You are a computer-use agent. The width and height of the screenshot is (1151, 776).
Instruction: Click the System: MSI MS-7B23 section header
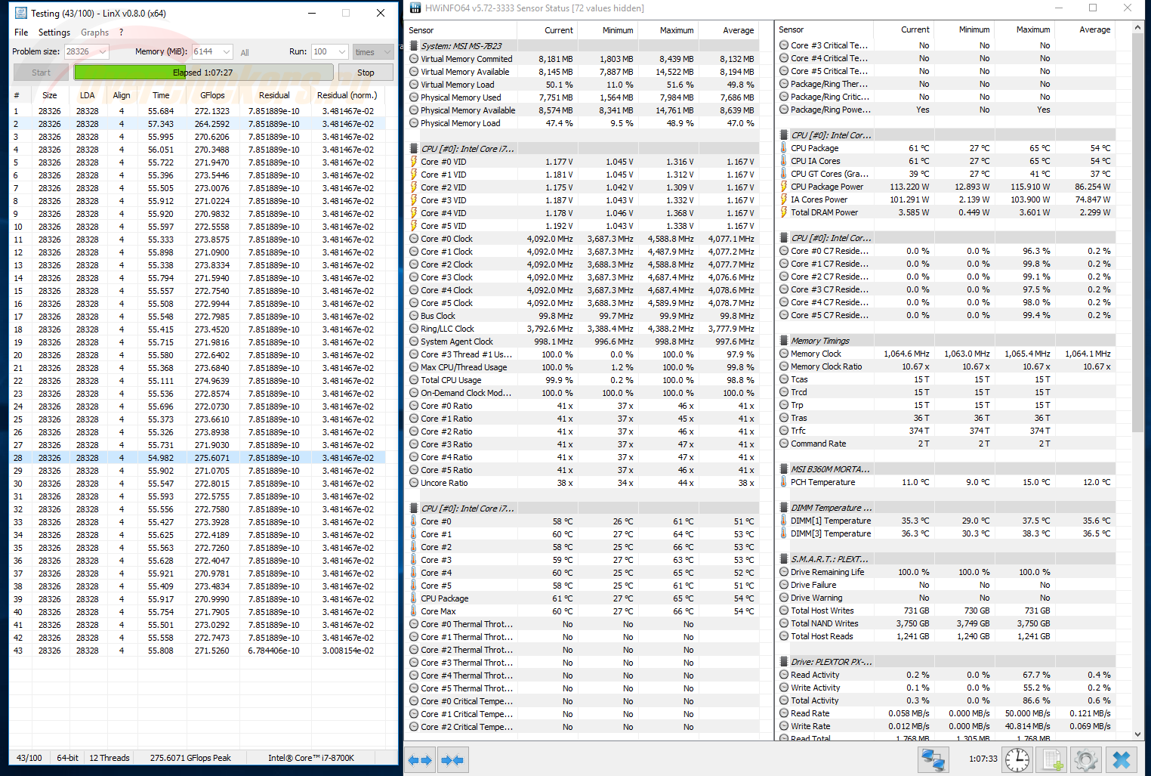pos(461,46)
